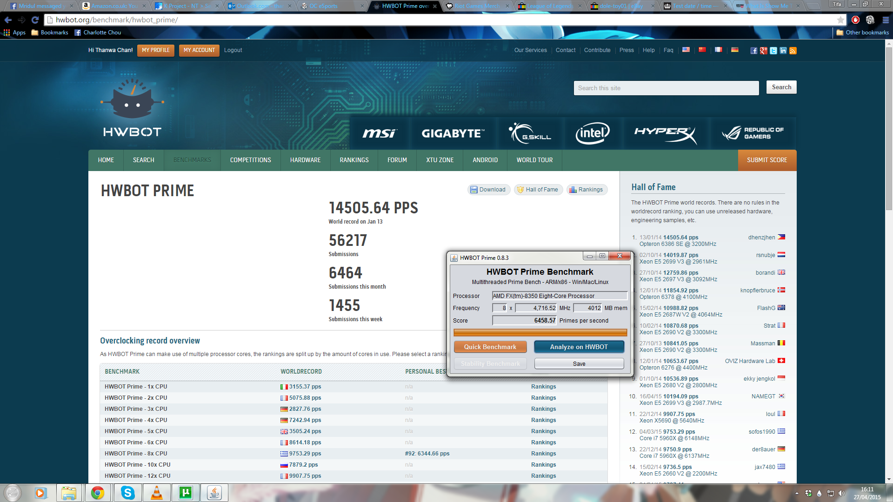Open uTorrent from the taskbar

186,493
